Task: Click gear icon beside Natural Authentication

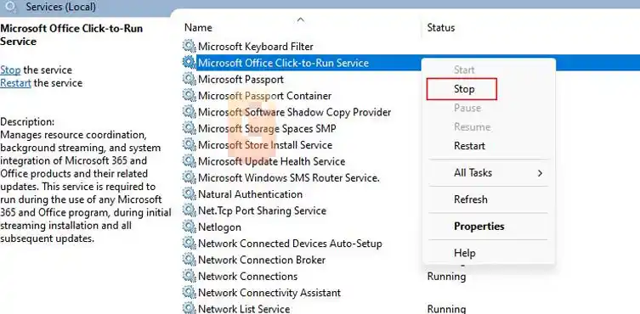Action: click(x=189, y=194)
